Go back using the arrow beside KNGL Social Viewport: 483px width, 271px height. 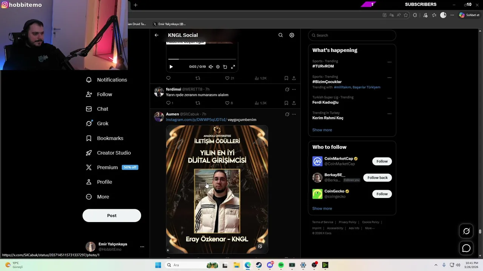(x=157, y=35)
